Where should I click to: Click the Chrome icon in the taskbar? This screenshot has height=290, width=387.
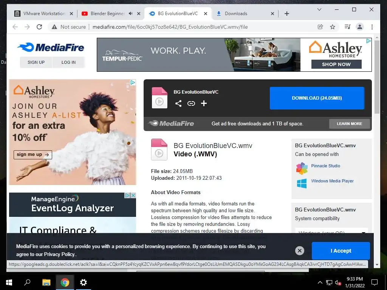coord(65,282)
